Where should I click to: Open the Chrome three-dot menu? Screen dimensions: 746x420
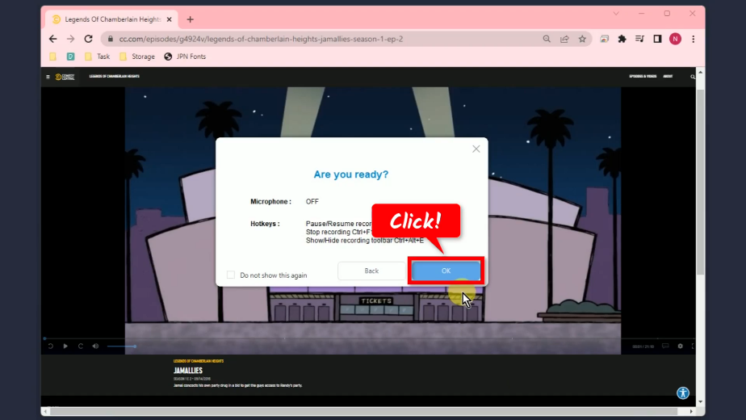click(694, 39)
